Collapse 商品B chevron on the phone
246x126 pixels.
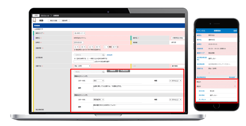[235, 86]
